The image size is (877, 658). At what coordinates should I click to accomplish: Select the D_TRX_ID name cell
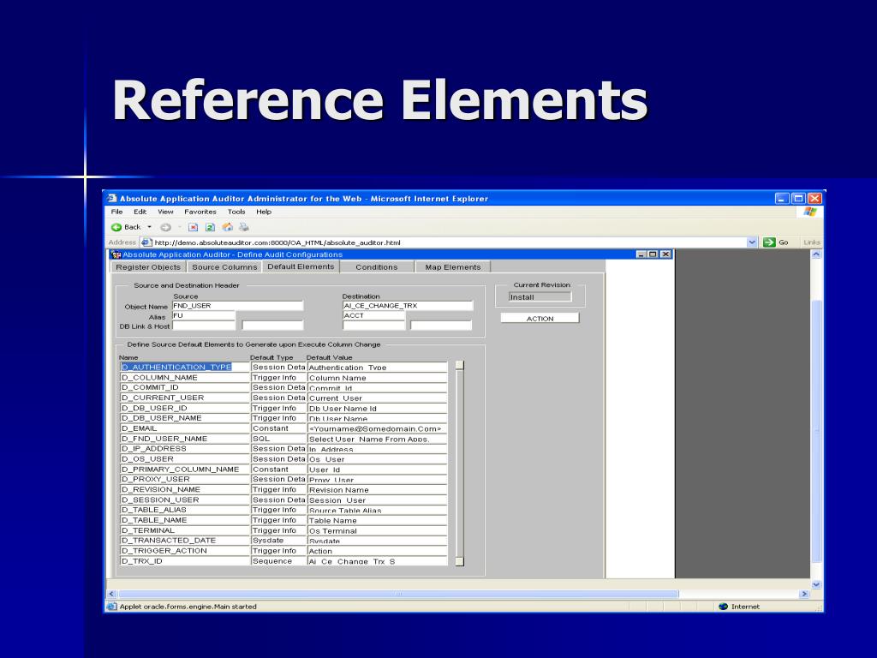pos(185,561)
